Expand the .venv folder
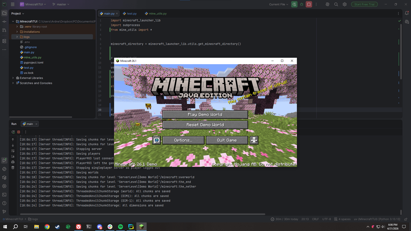411x231 pixels. click(17, 27)
